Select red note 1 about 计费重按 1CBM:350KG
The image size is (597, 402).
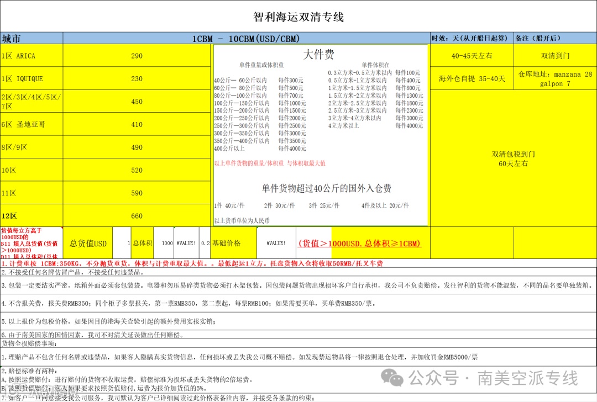(298, 263)
